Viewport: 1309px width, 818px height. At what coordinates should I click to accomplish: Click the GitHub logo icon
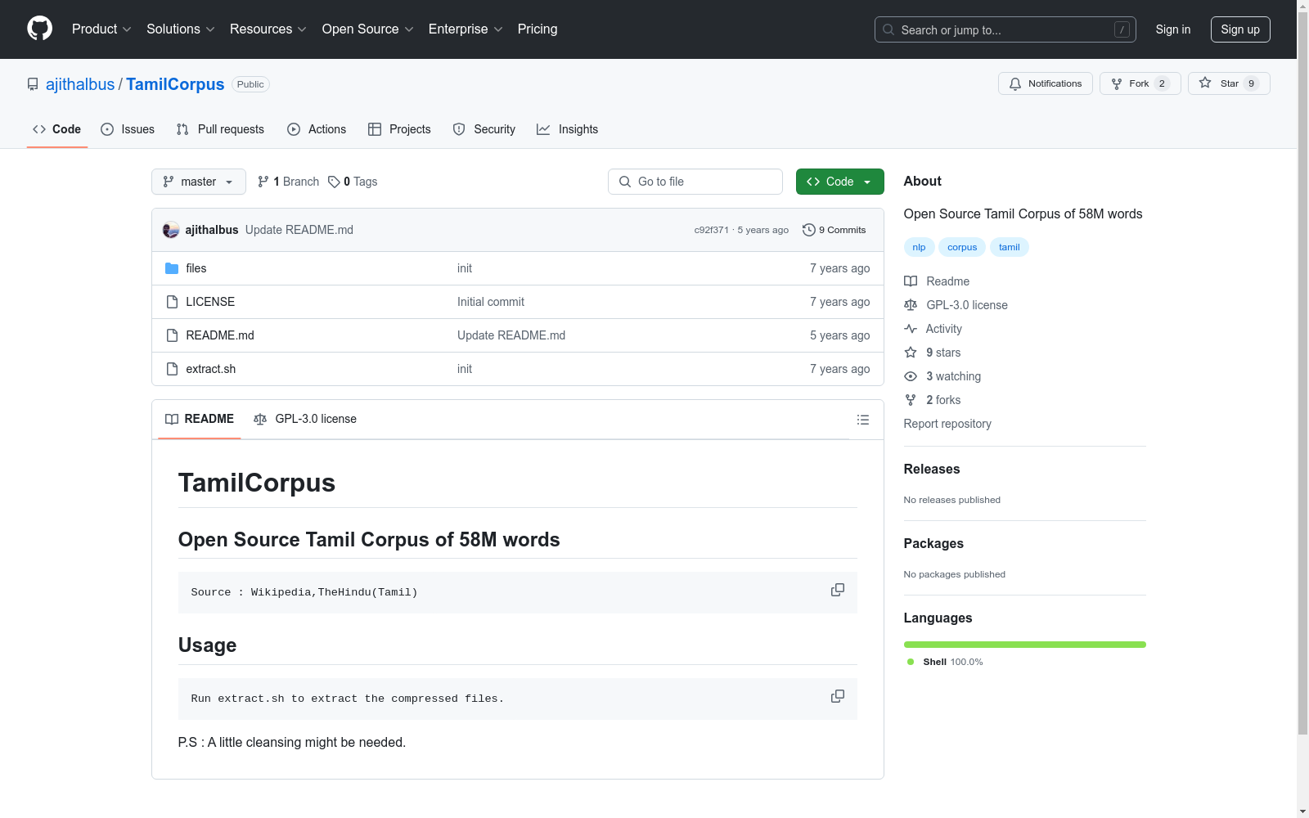[x=39, y=29]
